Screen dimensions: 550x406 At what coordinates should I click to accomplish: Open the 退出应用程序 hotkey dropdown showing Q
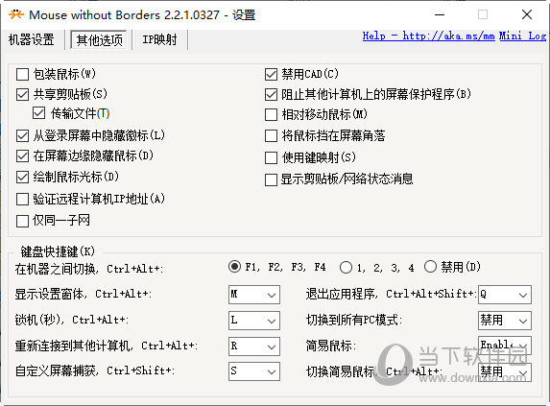(505, 295)
